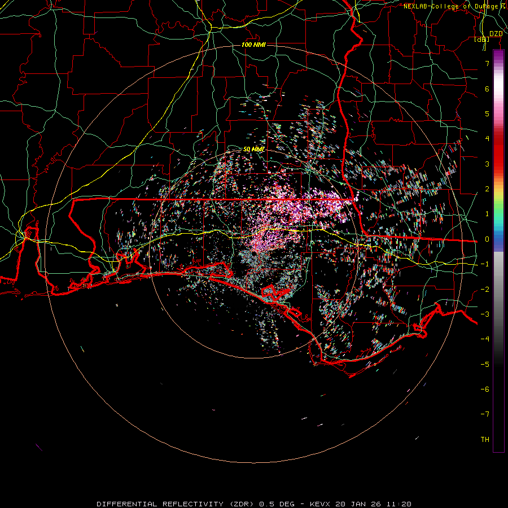Click the "100 NMI" range ring label
The height and width of the screenshot is (508, 508).
pyautogui.click(x=253, y=45)
